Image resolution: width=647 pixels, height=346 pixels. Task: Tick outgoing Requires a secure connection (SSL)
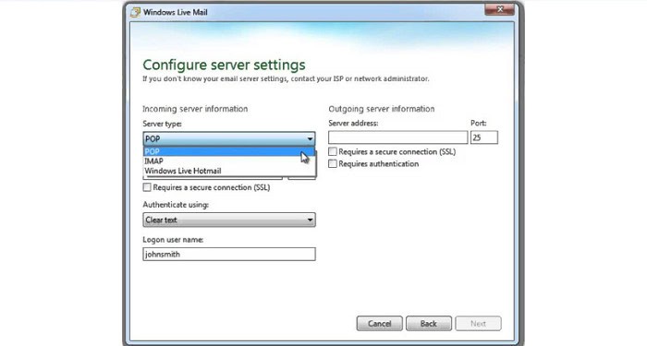(333, 151)
